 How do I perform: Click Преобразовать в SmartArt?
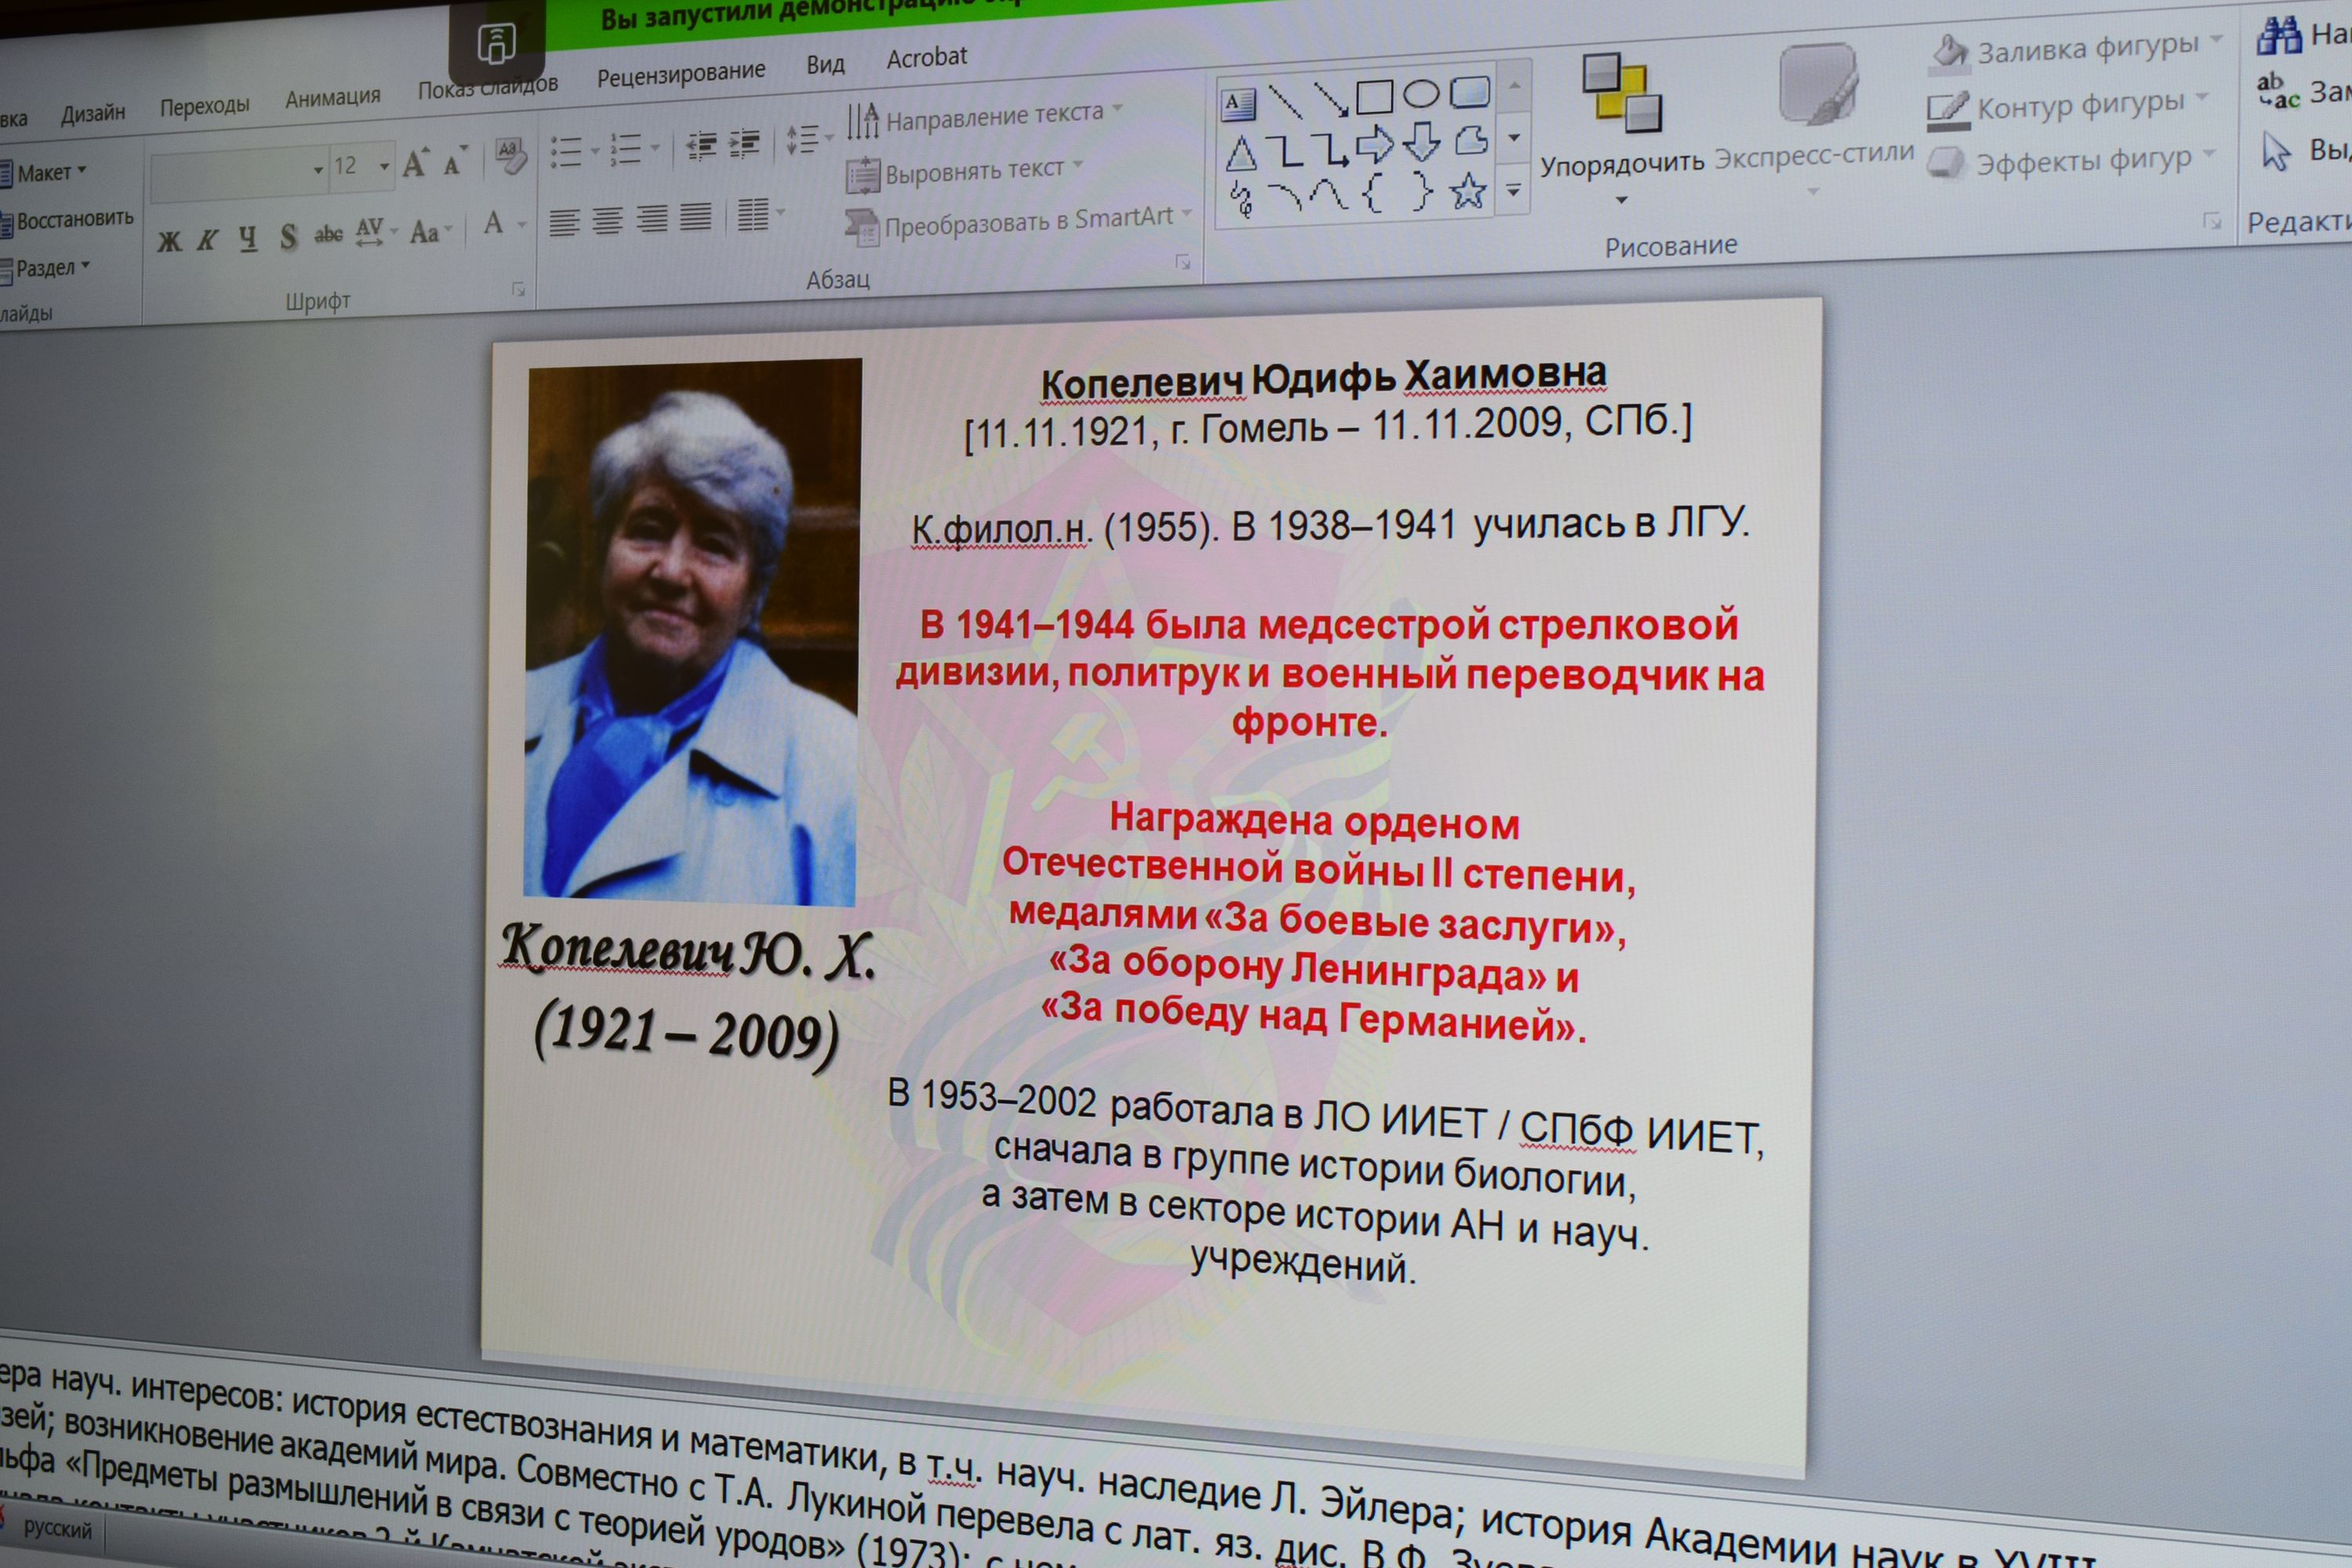[x=1018, y=223]
